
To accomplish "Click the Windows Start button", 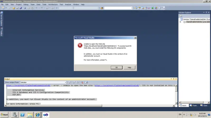I will pyautogui.click(x=4, y=115).
